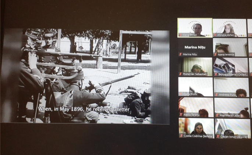Screen dimensions: 252x155
Task: Select Ioana Ieremie's video tile
Action: pyautogui.click(x=230, y=47)
